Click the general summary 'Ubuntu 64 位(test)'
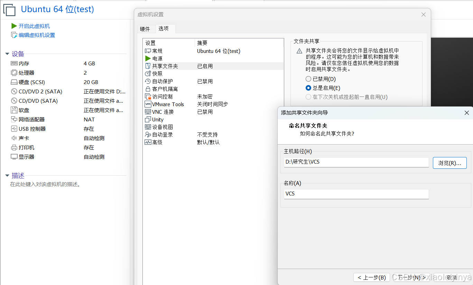Viewport: 473px width, 285px height. (x=219, y=51)
